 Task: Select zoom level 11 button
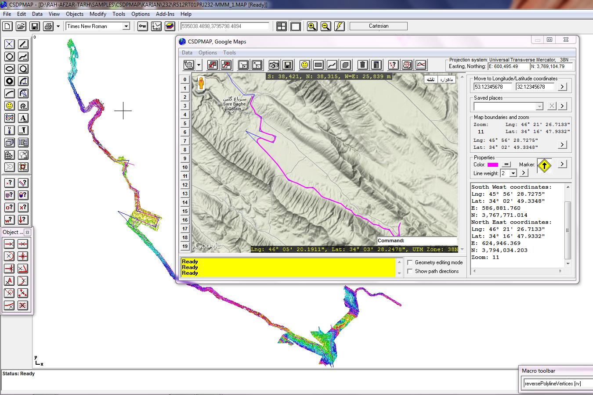click(185, 176)
